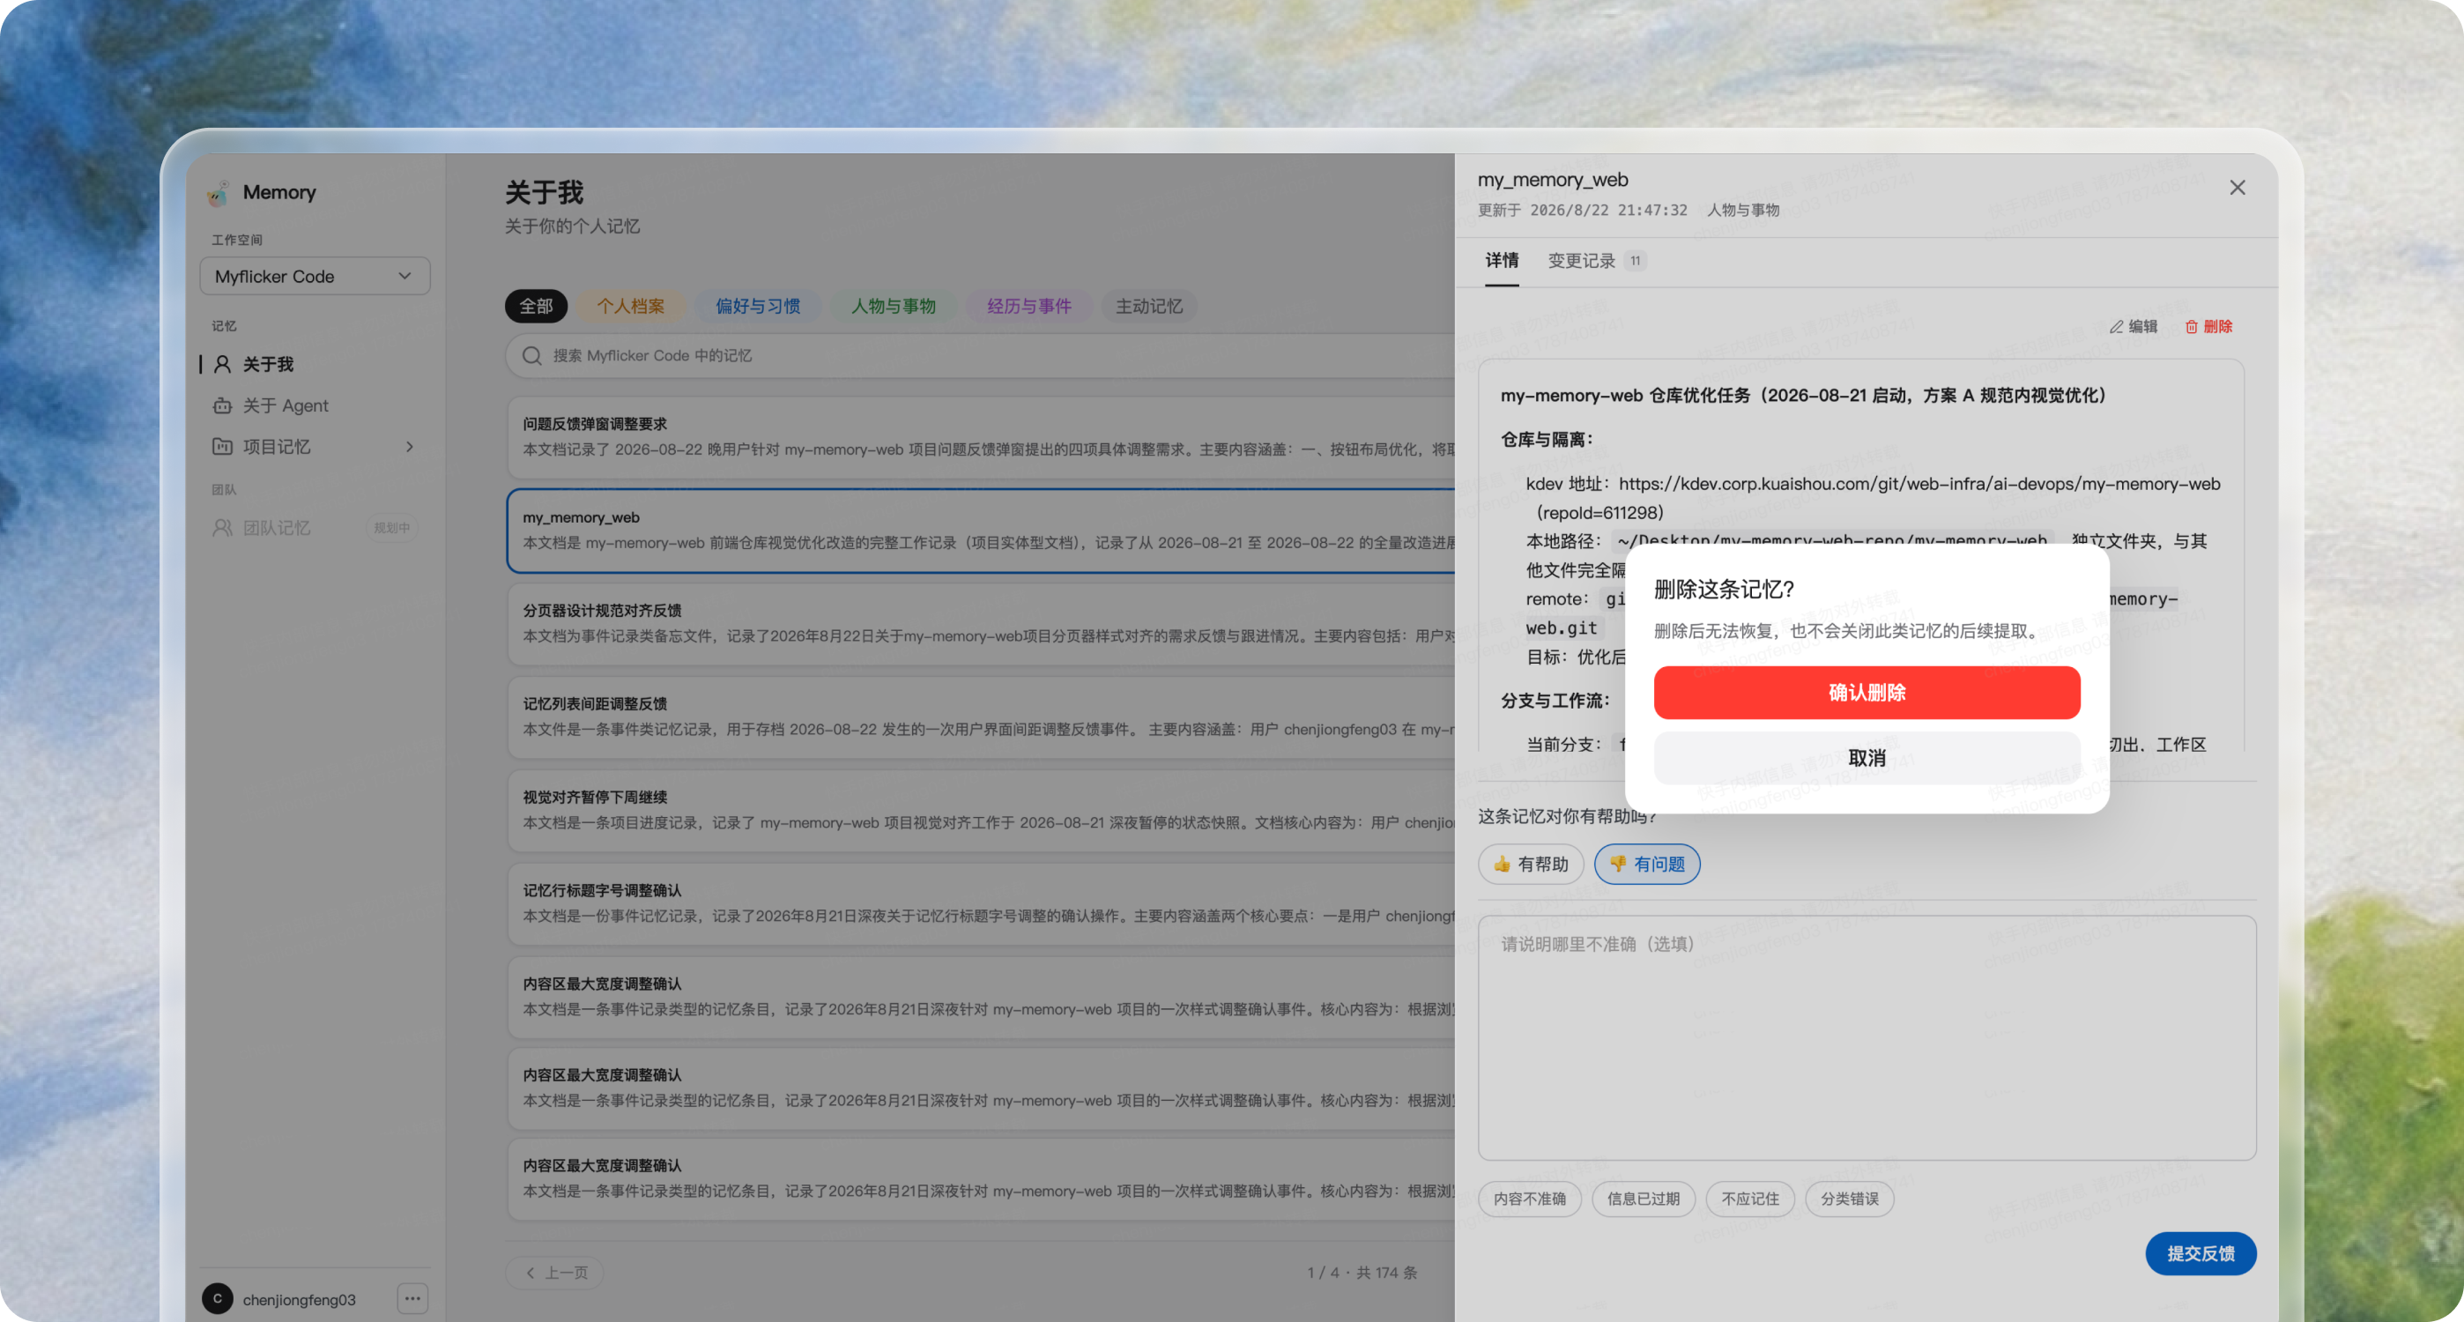Image resolution: width=2464 pixels, height=1322 pixels.
Task: Switch to the 变更记录 tab
Action: tap(1597, 261)
